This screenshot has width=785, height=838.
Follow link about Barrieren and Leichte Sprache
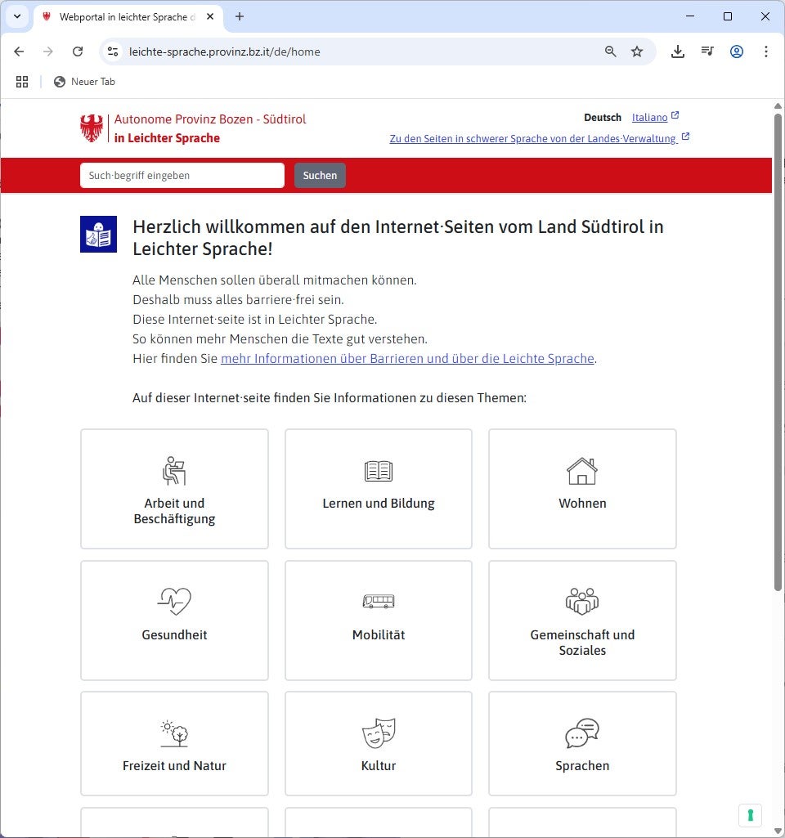[407, 359]
